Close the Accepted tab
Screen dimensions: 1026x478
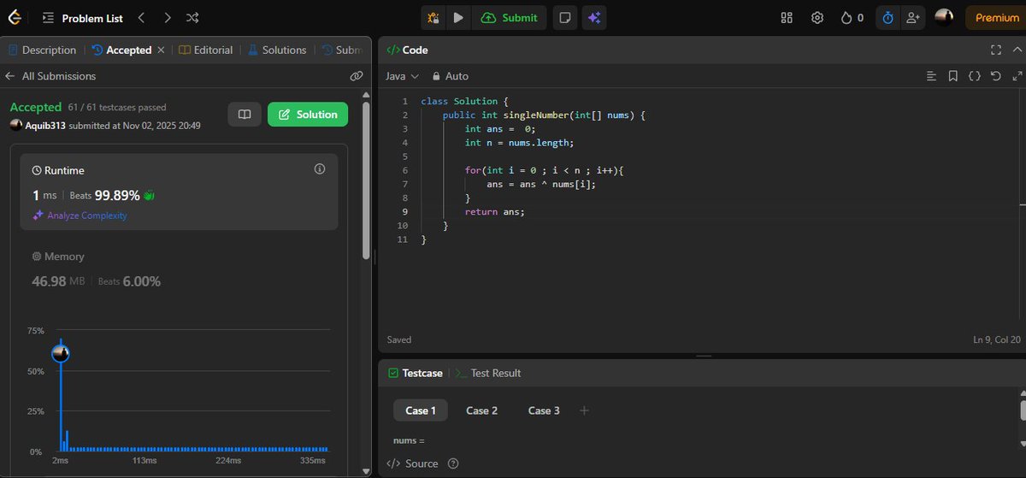(x=161, y=50)
